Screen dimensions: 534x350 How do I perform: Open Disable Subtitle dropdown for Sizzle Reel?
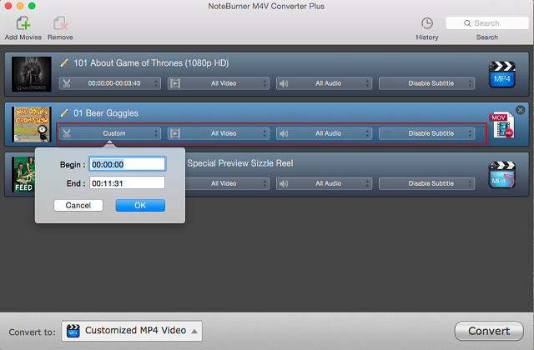tap(426, 183)
